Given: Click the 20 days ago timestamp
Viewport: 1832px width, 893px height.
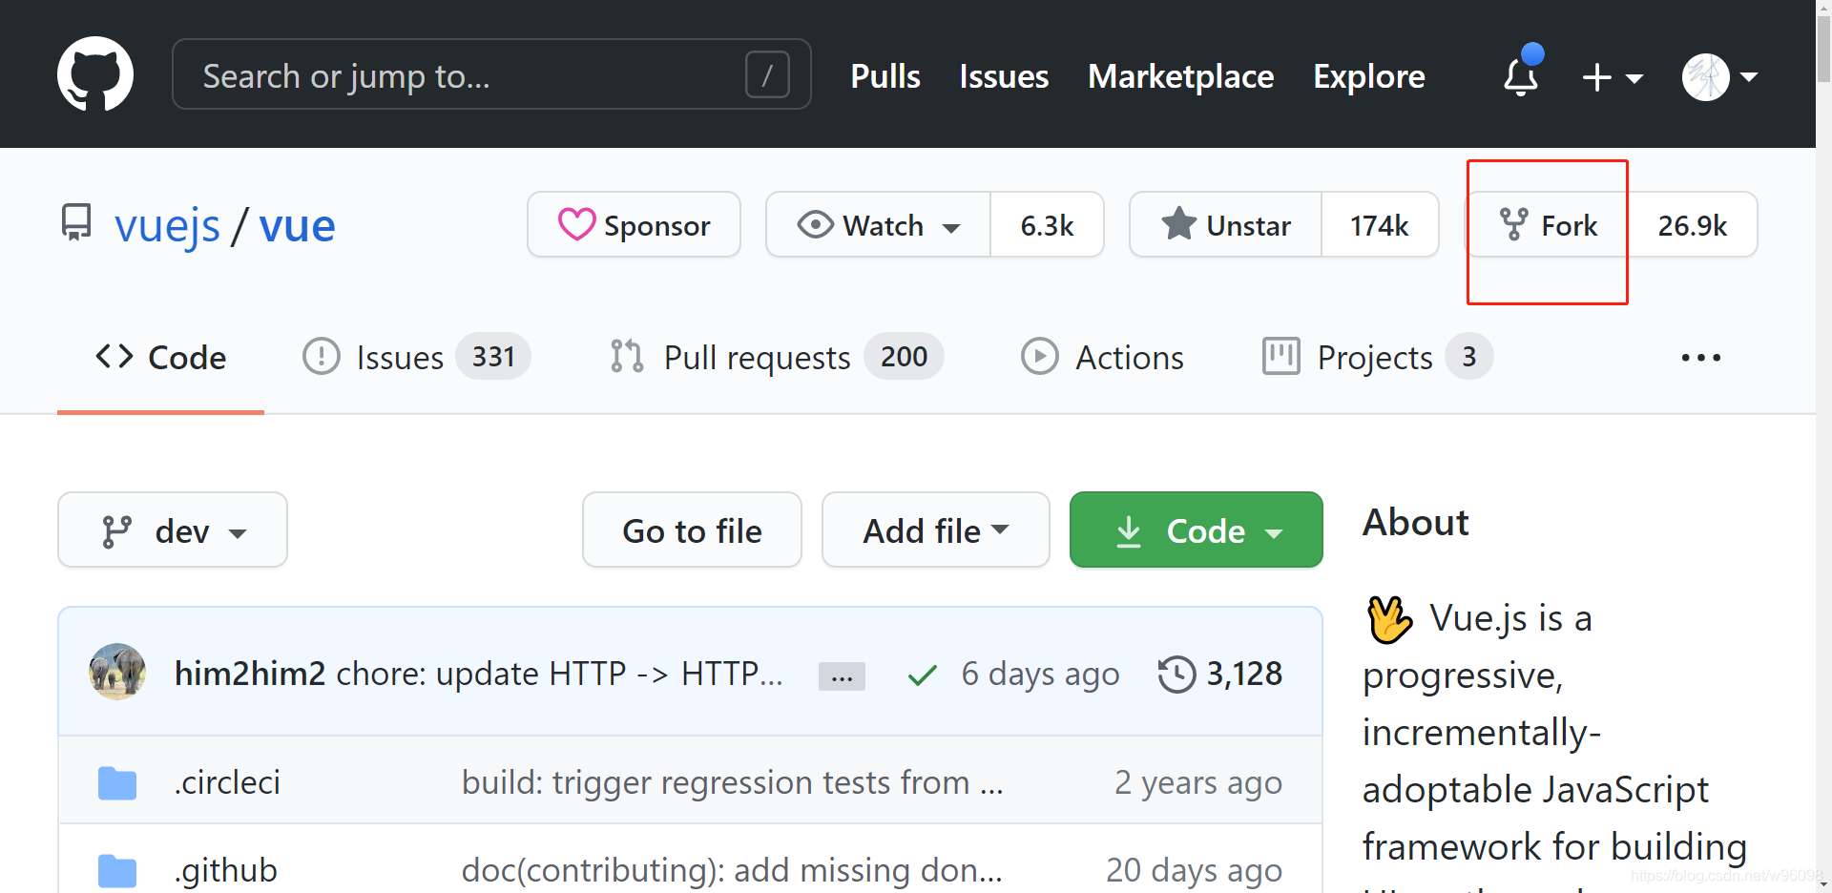Looking at the screenshot, I should (1194, 870).
